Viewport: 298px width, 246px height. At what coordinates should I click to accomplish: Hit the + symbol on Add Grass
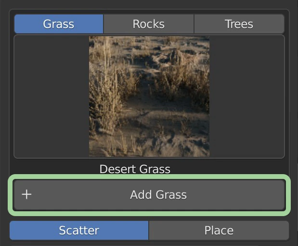pos(27,194)
